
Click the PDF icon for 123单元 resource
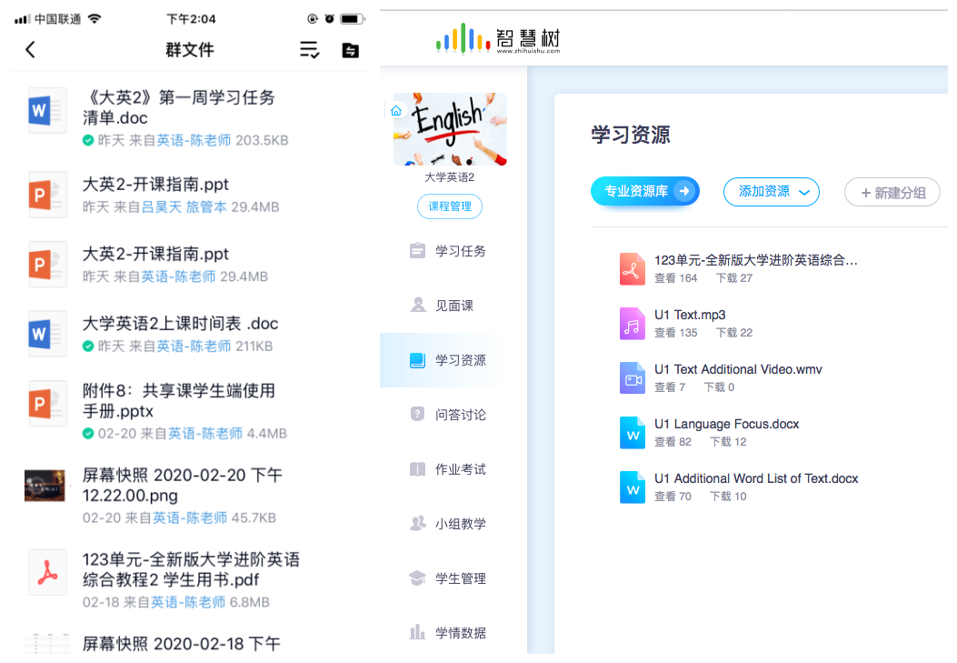[x=632, y=268]
